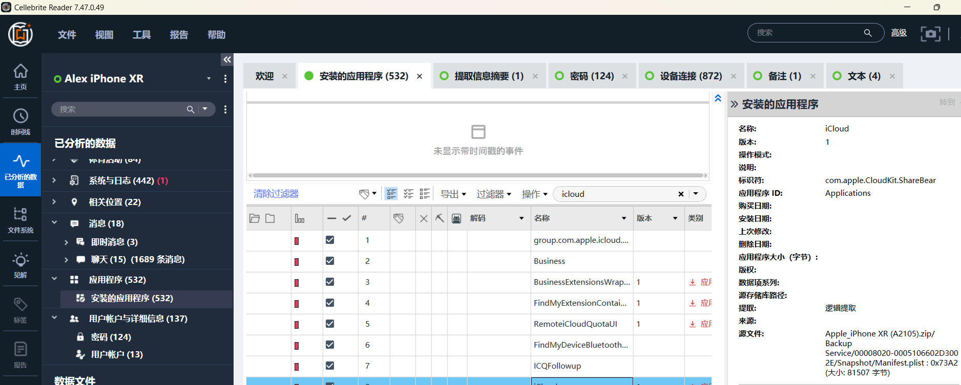Expand the 聊天 (15) tree node

66,259
